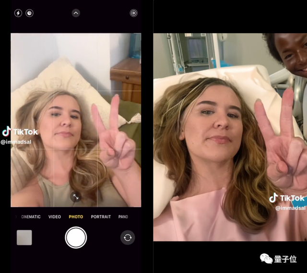Toggle Live Photo icon
Screen dimensions: 307x273
[133, 13]
